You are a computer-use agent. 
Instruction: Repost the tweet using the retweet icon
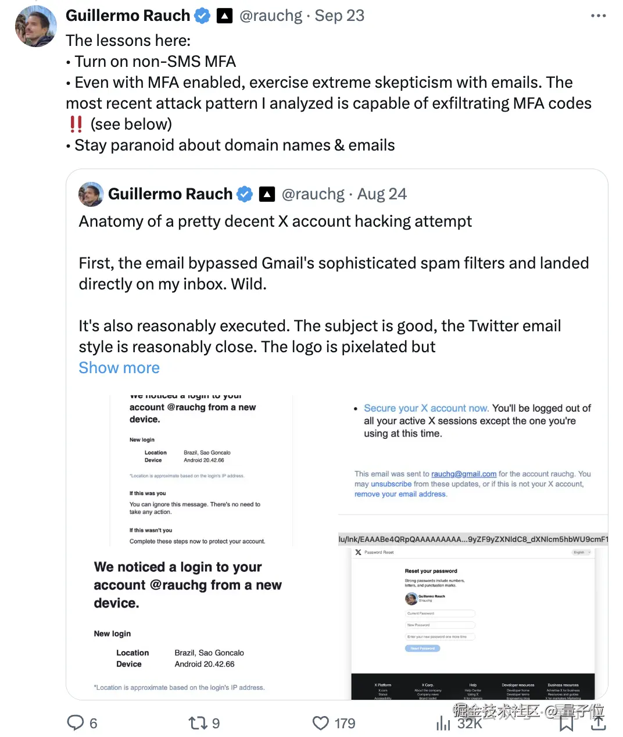198,722
